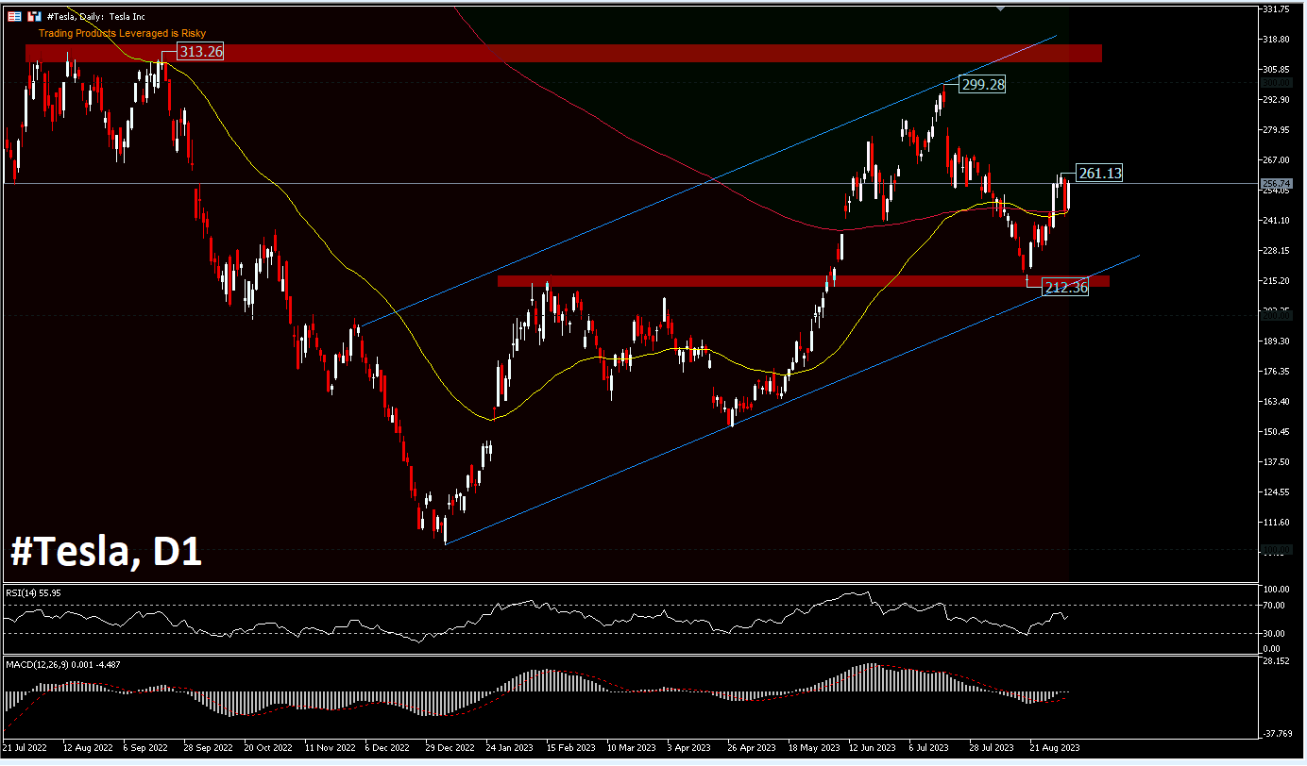Click 111.60 on the price scale
The height and width of the screenshot is (766, 1307).
(1278, 523)
